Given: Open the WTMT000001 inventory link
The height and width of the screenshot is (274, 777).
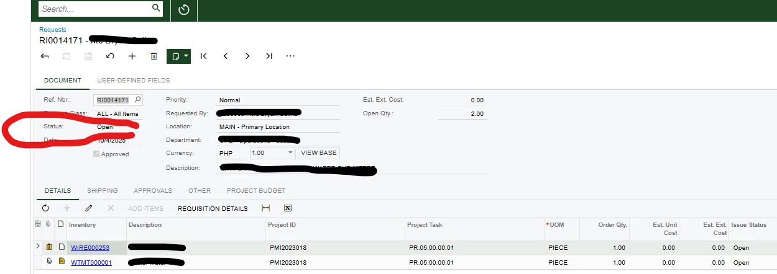Looking at the screenshot, I should pos(91,262).
